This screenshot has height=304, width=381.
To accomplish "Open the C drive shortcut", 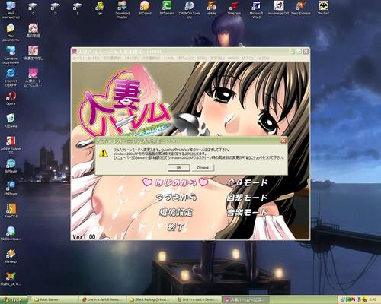I will pos(33,8).
